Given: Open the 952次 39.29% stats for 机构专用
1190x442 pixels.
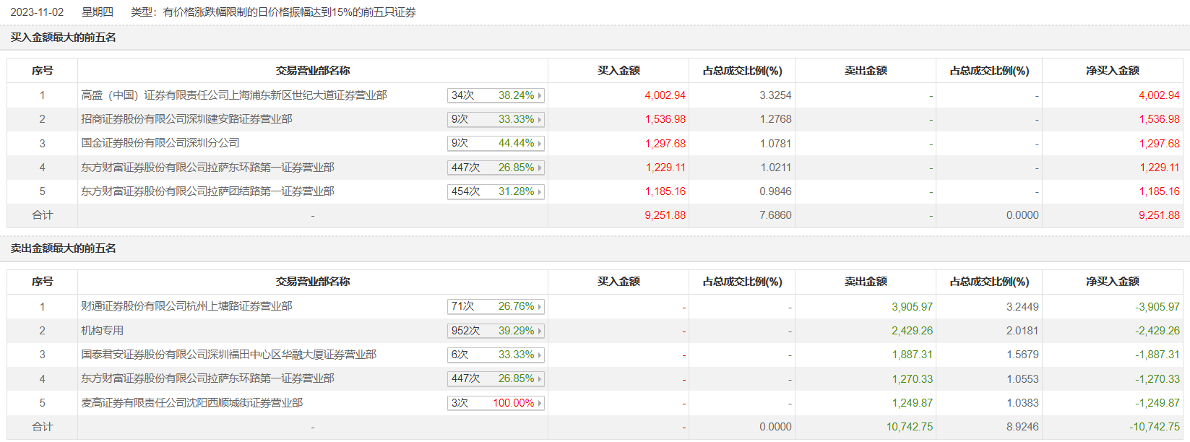Looking at the screenshot, I should coord(495,331).
